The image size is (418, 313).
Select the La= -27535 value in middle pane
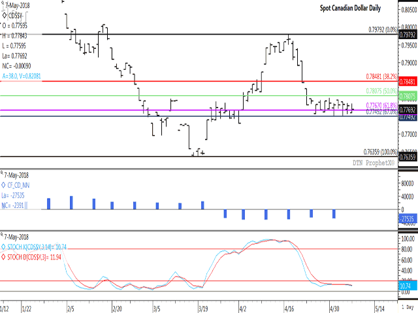tap(13, 196)
